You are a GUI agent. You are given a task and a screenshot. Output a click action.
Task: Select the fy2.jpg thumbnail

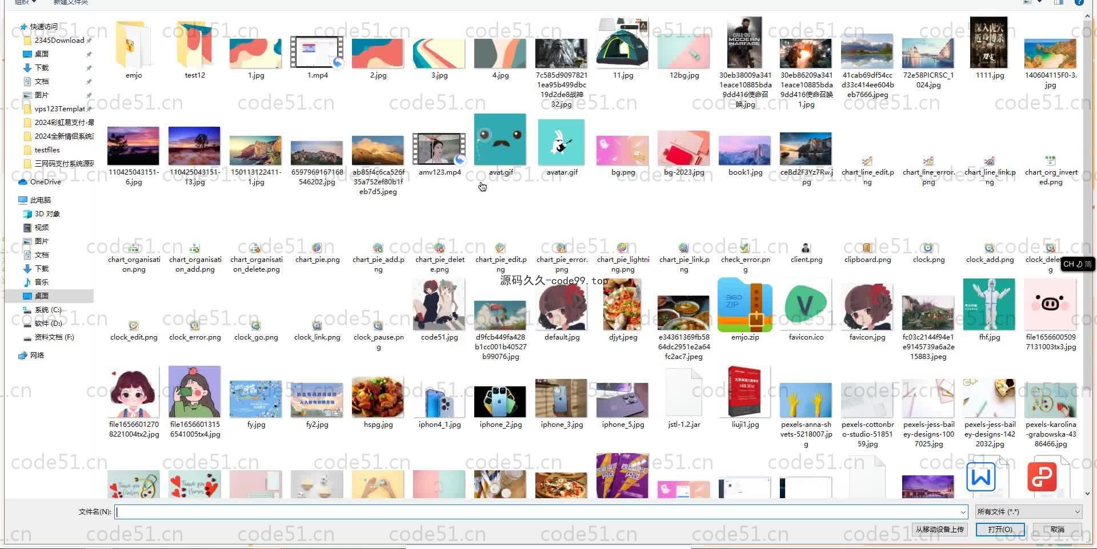[x=317, y=401]
